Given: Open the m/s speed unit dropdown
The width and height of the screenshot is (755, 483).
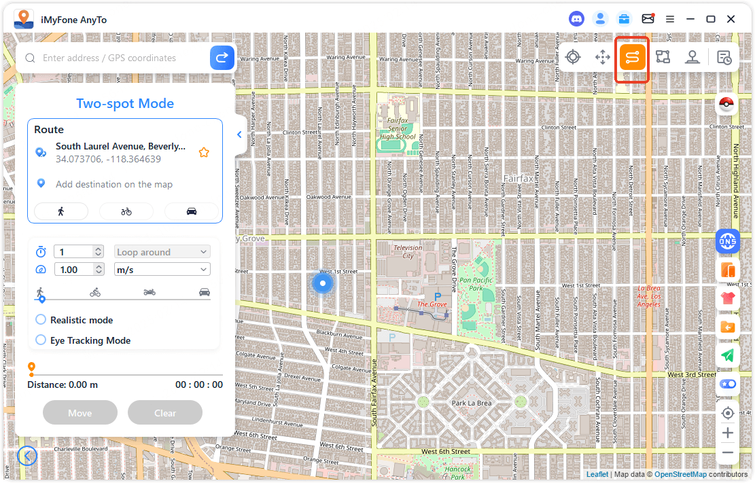Looking at the screenshot, I should pyautogui.click(x=162, y=270).
